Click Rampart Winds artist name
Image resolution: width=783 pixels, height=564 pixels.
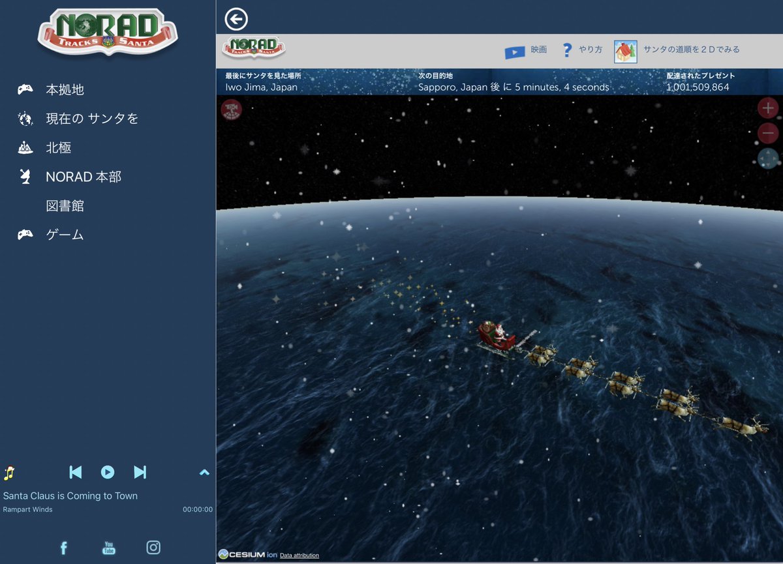pyautogui.click(x=27, y=510)
